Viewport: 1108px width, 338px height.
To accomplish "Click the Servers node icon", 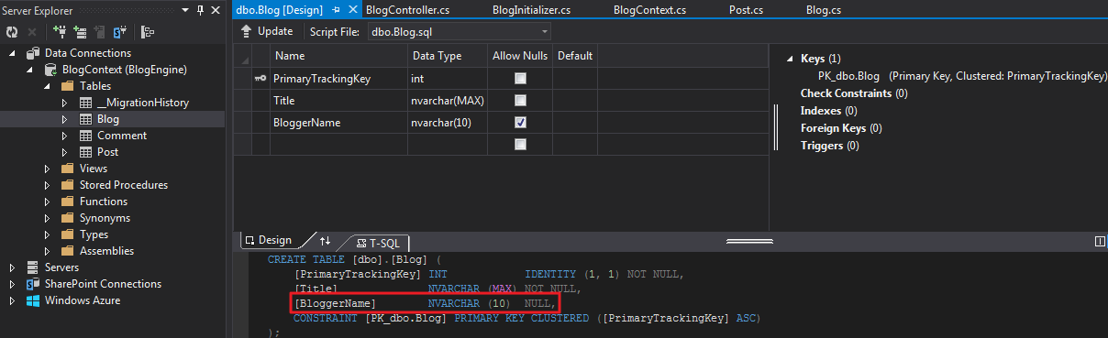I will tap(33, 267).
